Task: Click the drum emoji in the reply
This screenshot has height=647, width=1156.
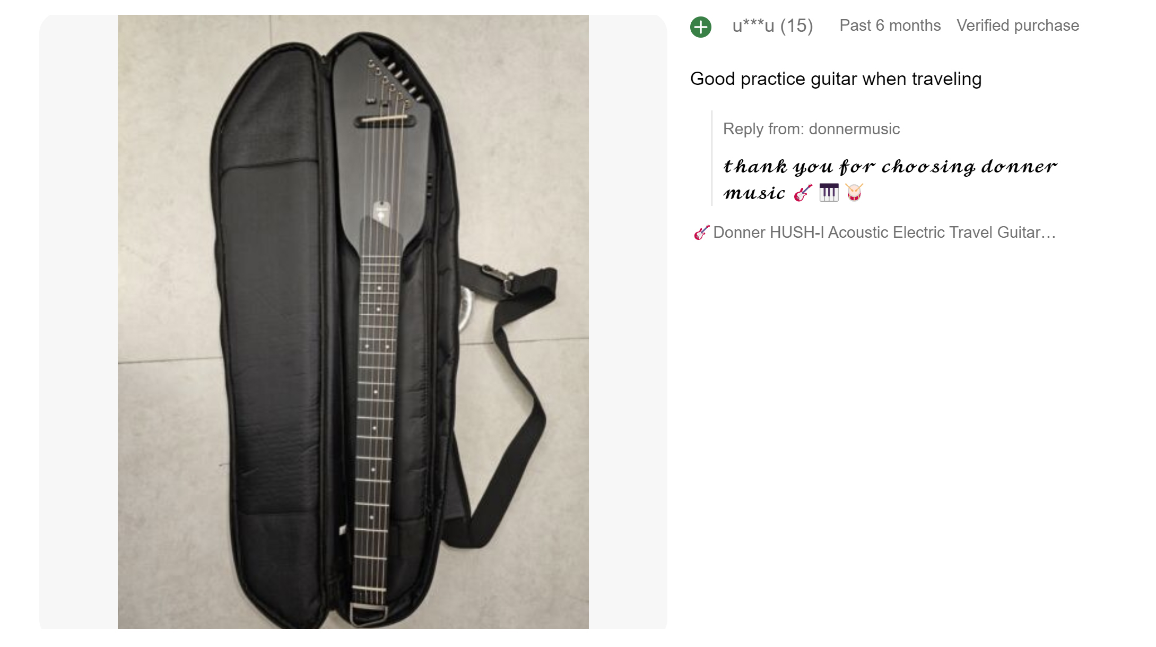Action: pos(854,192)
